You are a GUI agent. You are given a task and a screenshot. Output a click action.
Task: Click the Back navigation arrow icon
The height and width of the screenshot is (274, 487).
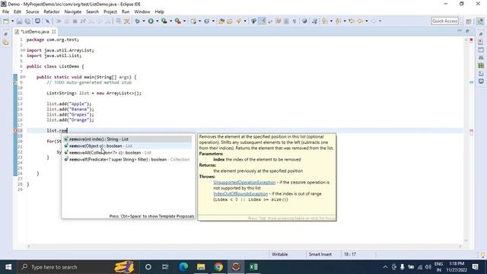[x=360, y=21]
